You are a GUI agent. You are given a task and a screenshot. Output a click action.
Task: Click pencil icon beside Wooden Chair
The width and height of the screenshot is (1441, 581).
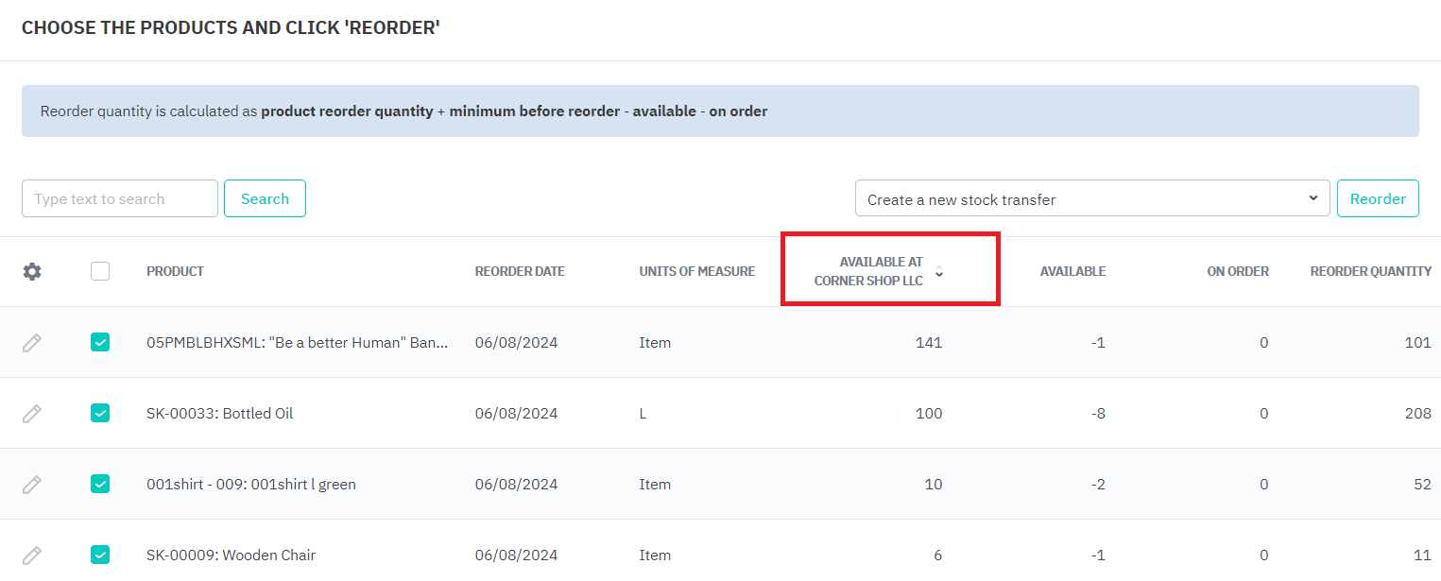click(32, 555)
